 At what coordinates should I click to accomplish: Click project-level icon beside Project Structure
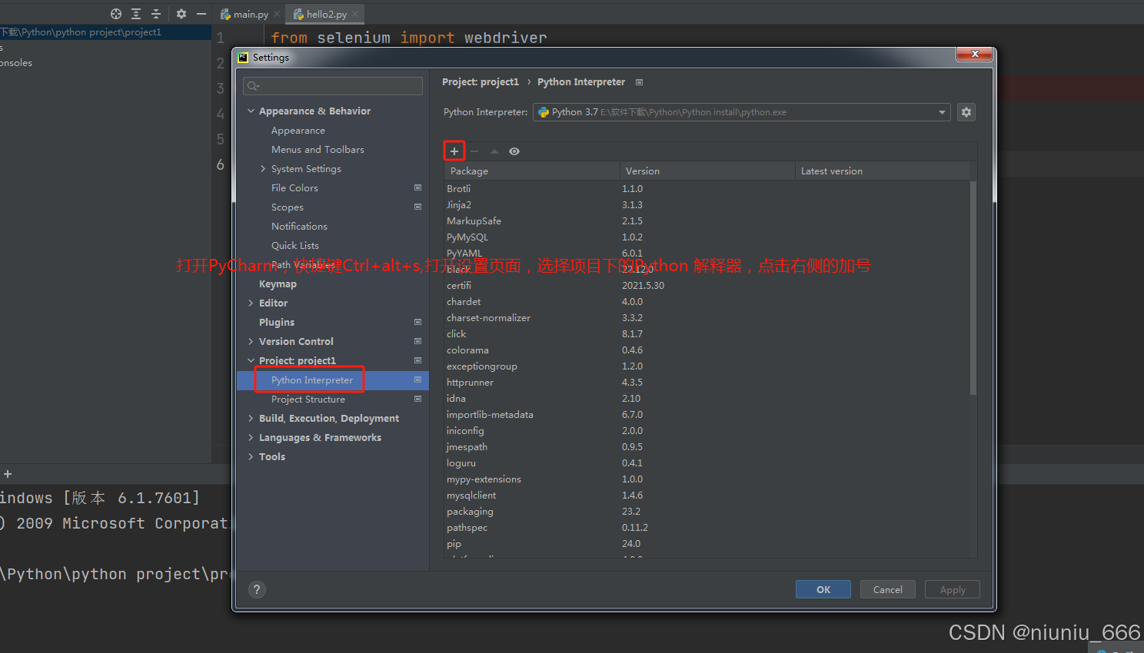tap(417, 399)
